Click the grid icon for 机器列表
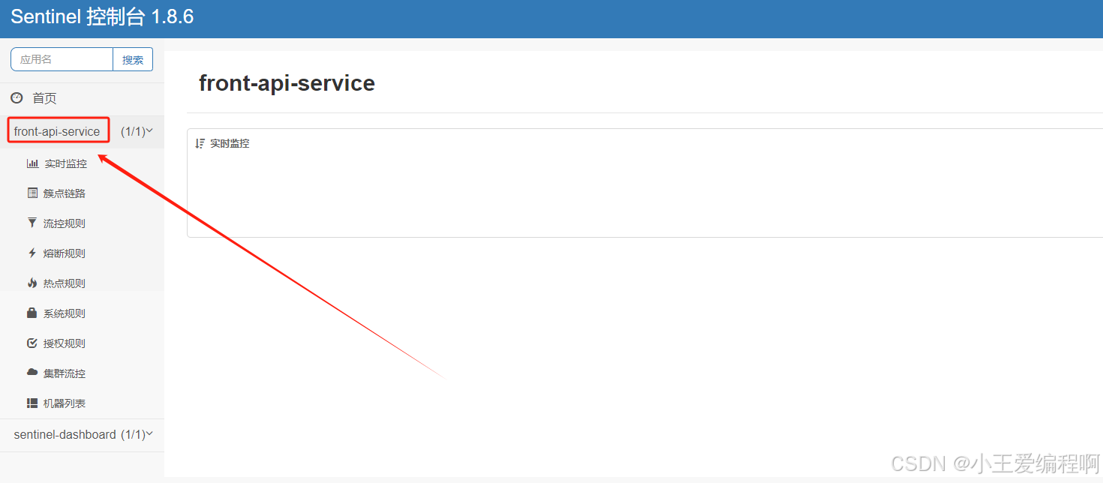The height and width of the screenshot is (483, 1103). (32, 403)
